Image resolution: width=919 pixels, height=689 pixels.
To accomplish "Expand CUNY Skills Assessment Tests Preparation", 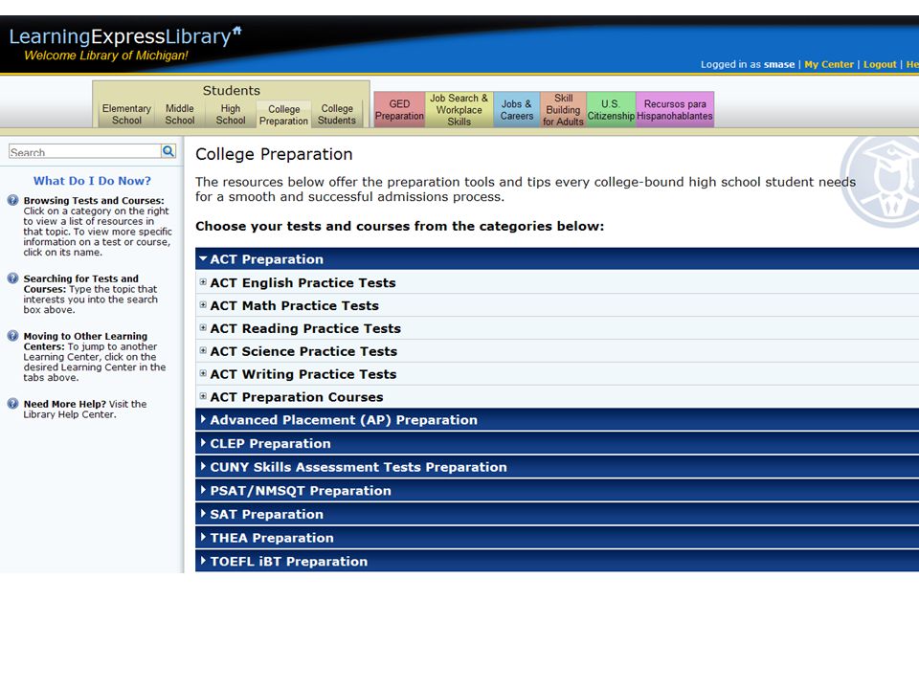I will point(557,467).
